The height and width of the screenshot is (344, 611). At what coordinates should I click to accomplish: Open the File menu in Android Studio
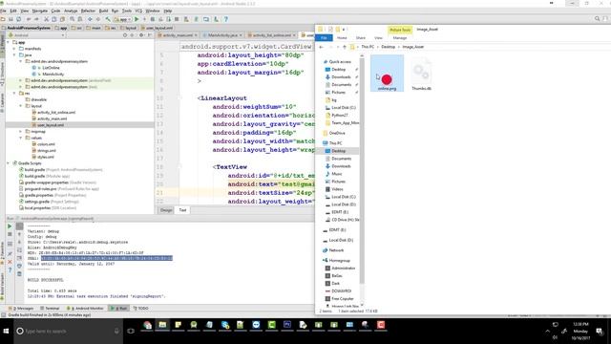point(3,11)
